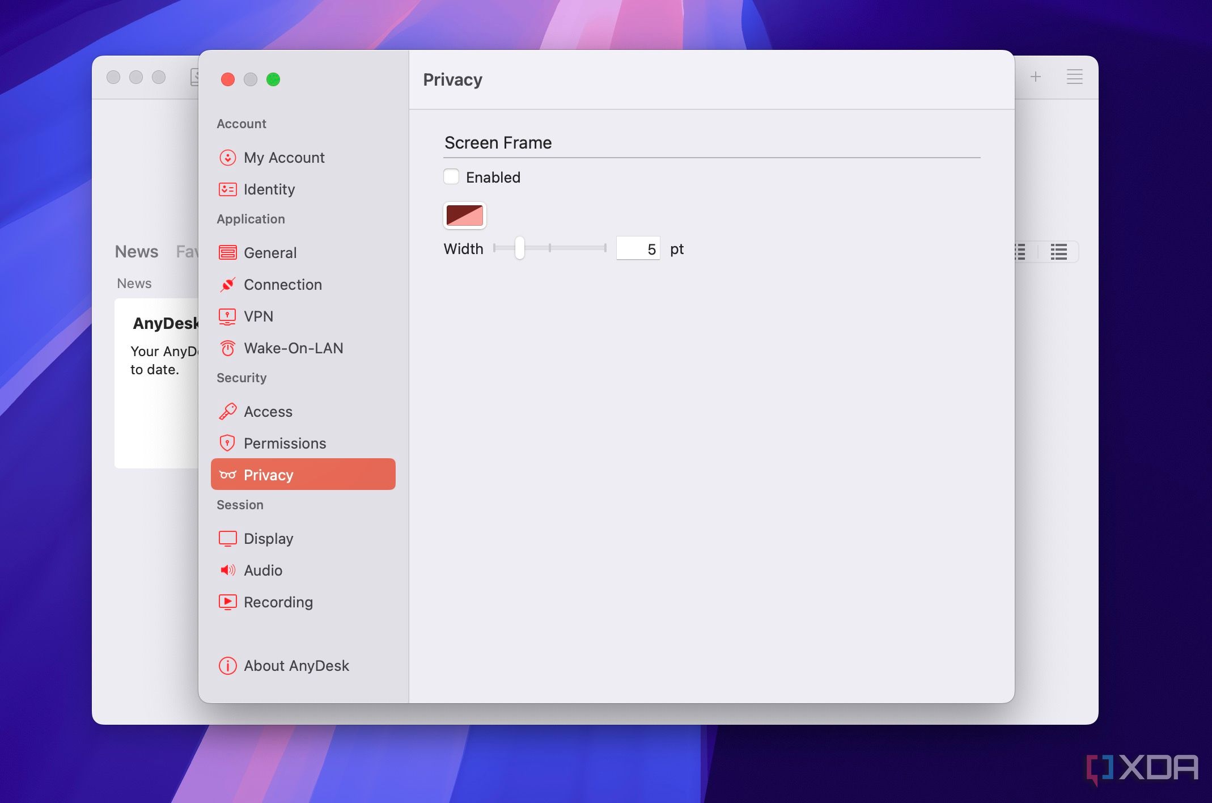Click the screen frame color swatch
1212x803 pixels.
(x=464, y=214)
